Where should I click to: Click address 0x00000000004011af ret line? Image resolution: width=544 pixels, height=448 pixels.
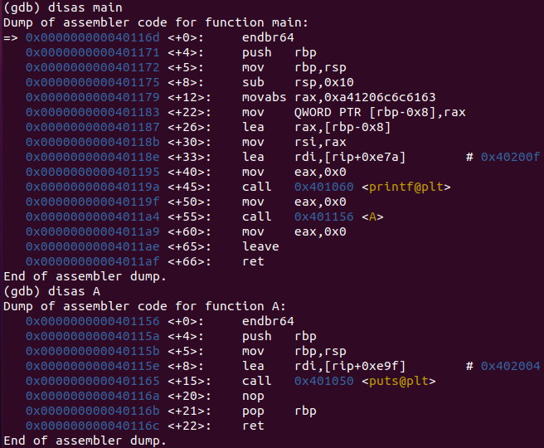coord(92,262)
